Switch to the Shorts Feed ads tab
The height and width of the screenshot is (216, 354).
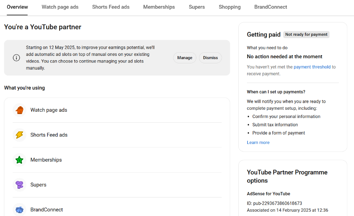point(111,7)
